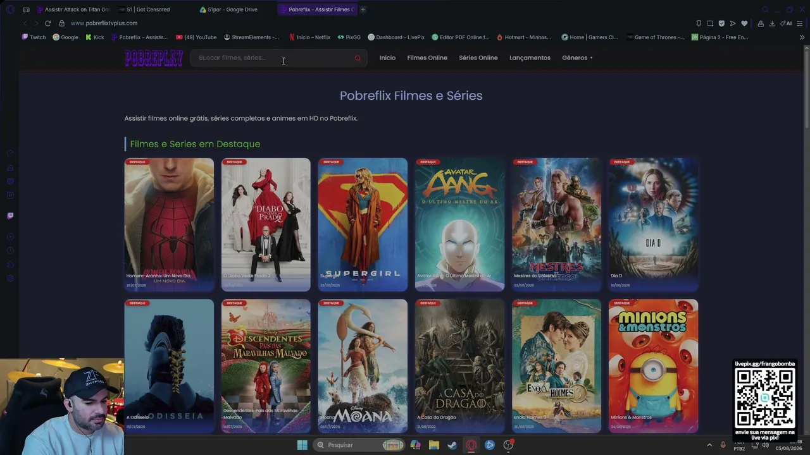Open the Homem-Aranha: Um Novo Dia poster
This screenshot has width=810, height=455.
tap(169, 225)
